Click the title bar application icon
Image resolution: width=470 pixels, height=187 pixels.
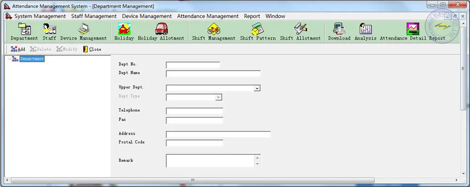(7, 6)
